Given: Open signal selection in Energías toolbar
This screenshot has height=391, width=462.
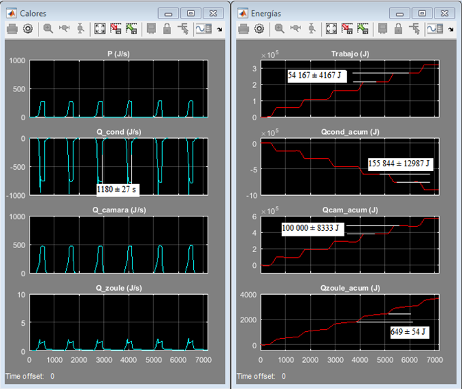Looking at the screenshot, I should tap(415, 29).
